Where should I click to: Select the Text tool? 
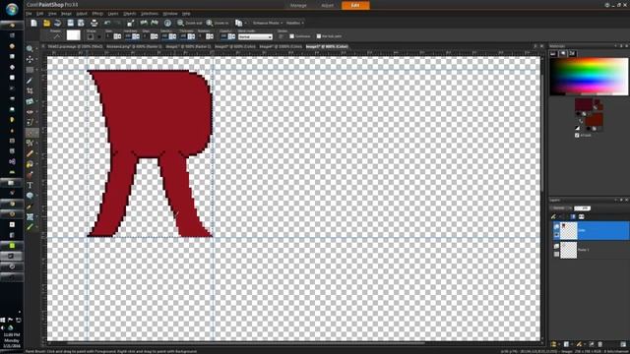pos(30,185)
